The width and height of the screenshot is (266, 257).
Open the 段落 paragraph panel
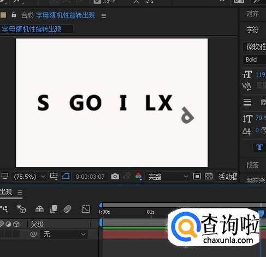tap(252, 165)
